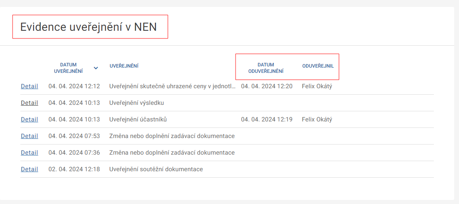
Task: Select date 04. 04. 2024 07:36
Action: (74, 153)
